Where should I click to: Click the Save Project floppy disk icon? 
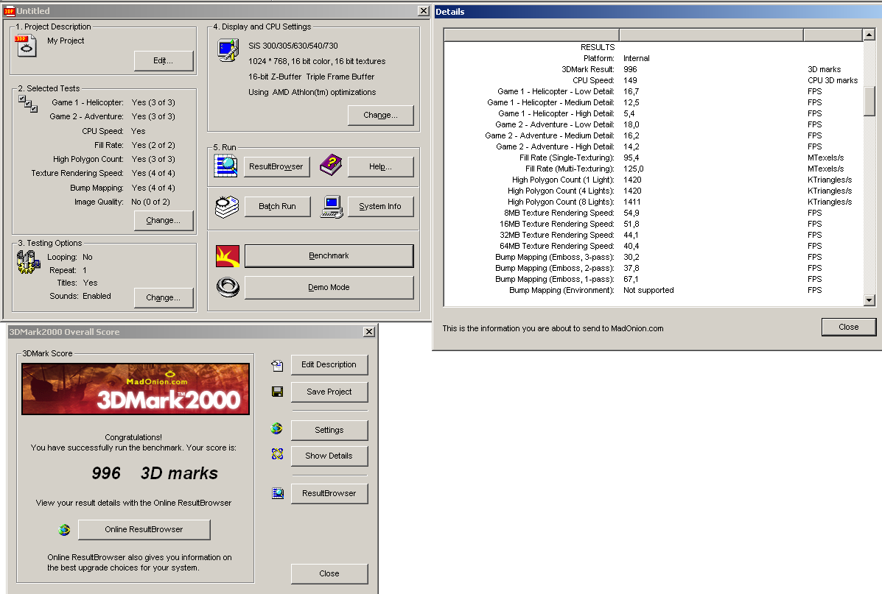tap(277, 392)
